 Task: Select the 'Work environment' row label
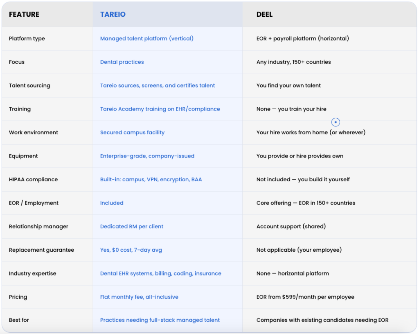[x=34, y=133]
